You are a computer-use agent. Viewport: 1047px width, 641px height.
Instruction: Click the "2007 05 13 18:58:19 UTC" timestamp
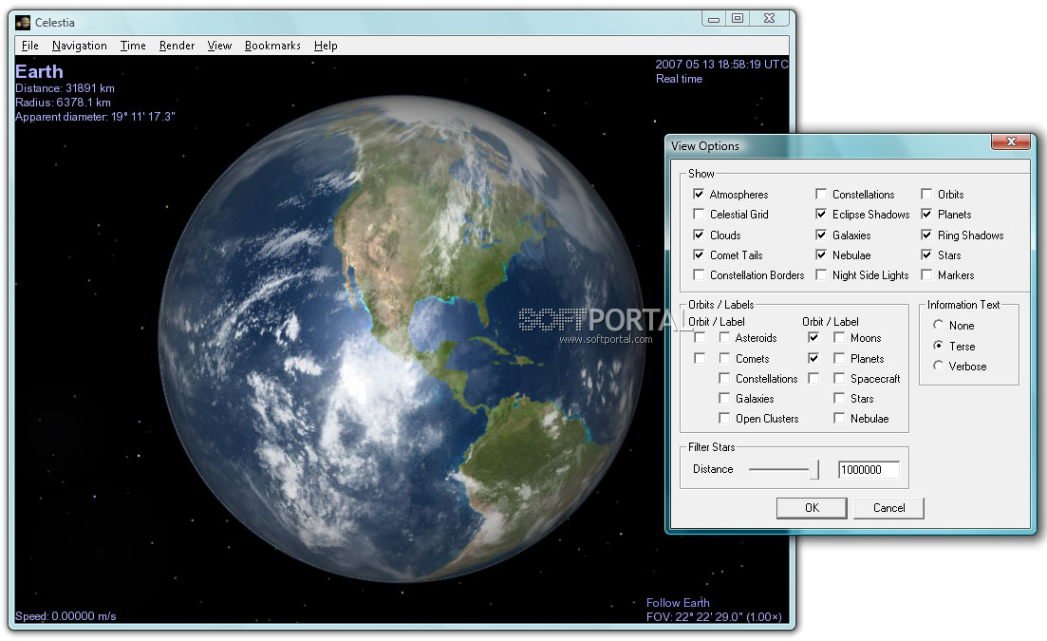tap(721, 65)
